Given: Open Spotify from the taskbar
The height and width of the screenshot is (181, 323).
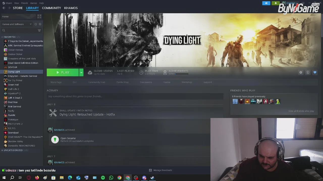Looking at the screenshot, I should tap(103, 178).
